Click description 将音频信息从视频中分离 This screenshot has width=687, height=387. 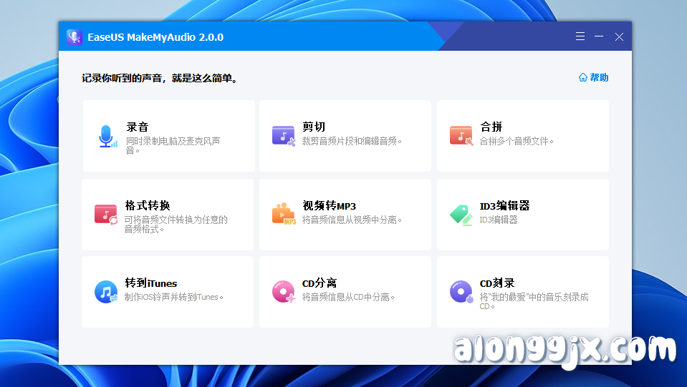click(352, 220)
